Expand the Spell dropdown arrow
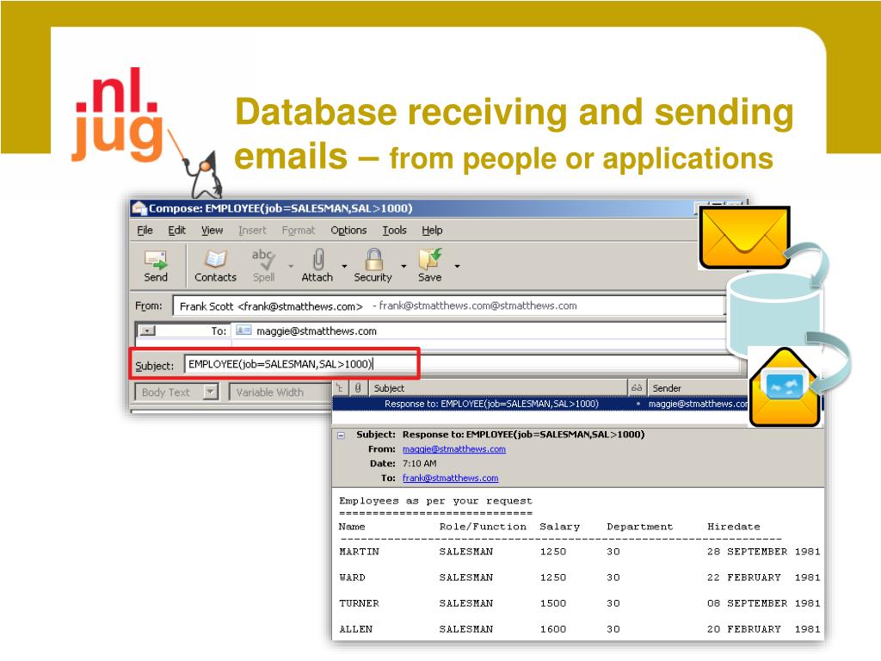 tap(291, 266)
